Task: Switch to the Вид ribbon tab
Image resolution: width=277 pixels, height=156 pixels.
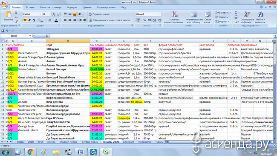Action: (124, 7)
